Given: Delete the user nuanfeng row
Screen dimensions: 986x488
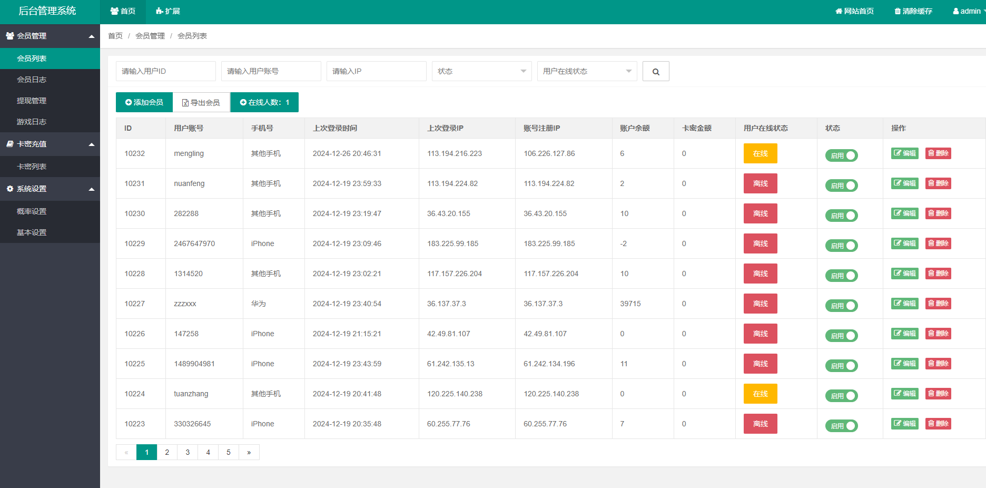Looking at the screenshot, I should 938,183.
